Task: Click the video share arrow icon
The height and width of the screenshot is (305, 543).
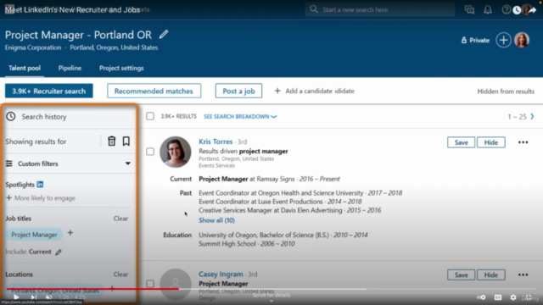Action: [x=533, y=10]
